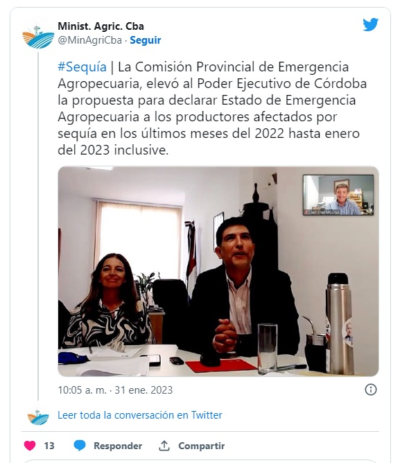
Task: Open the Minist. Agric. Cba profile avatar
Action: coord(38,37)
